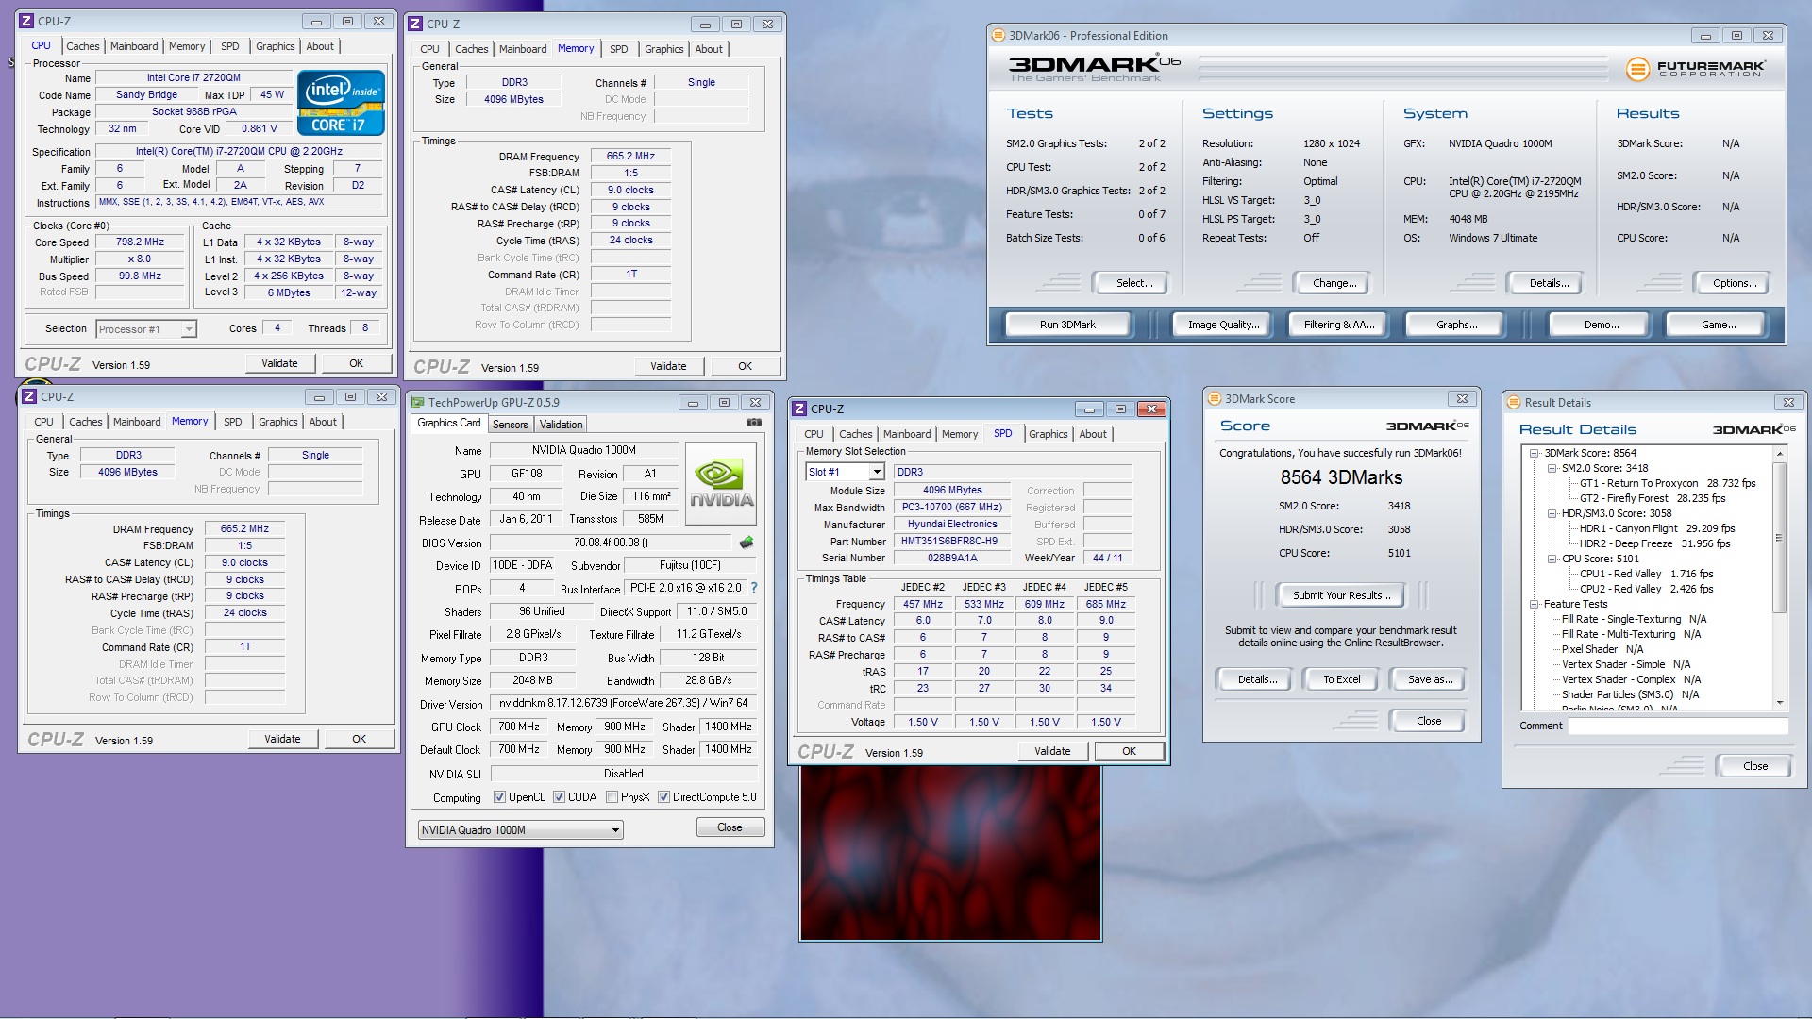Open the Mainboard tab in SPD CPU-Z window

tap(906, 434)
